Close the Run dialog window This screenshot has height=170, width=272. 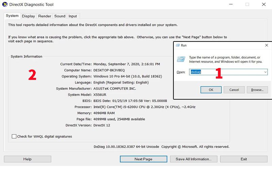pyautogui.click(x=267, y=45)
